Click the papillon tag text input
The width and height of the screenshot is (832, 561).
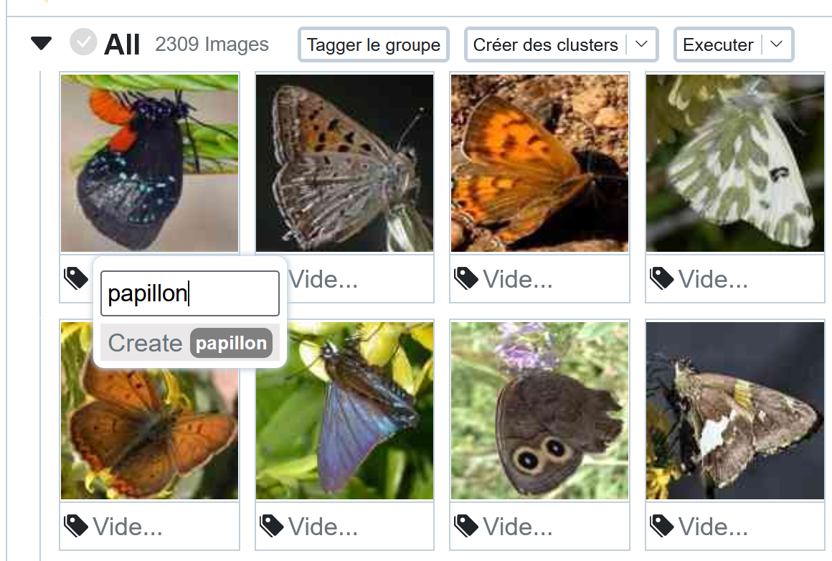tap(190, 293)
